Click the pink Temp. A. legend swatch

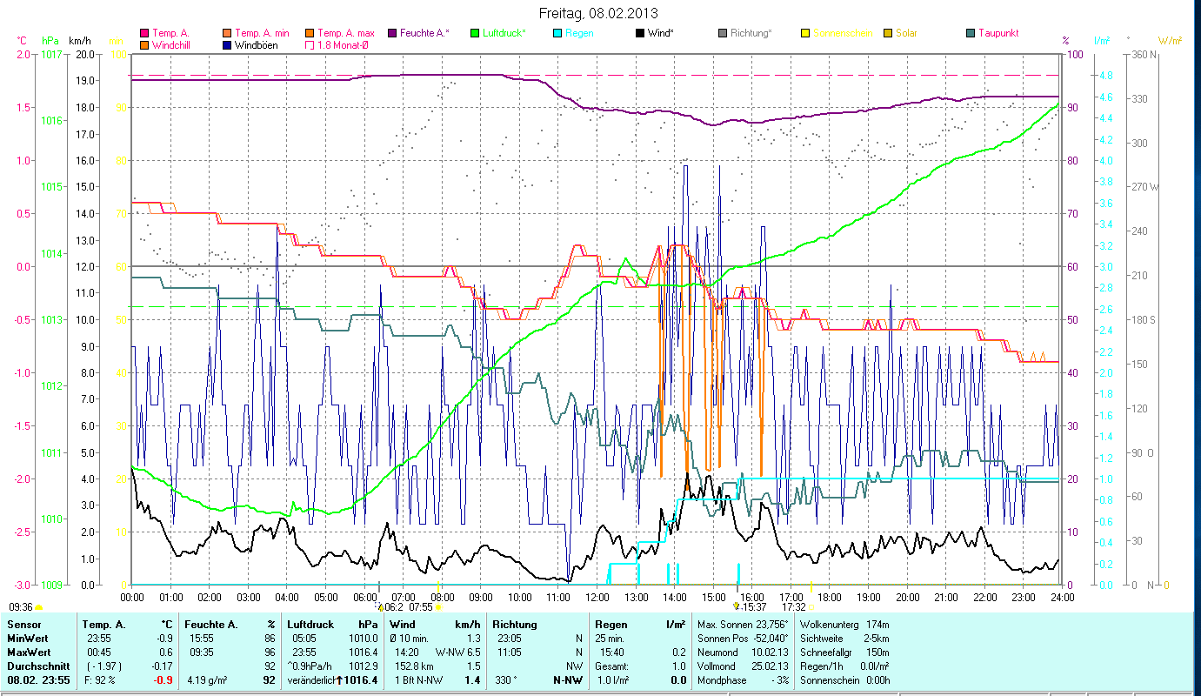pos(144,34)
